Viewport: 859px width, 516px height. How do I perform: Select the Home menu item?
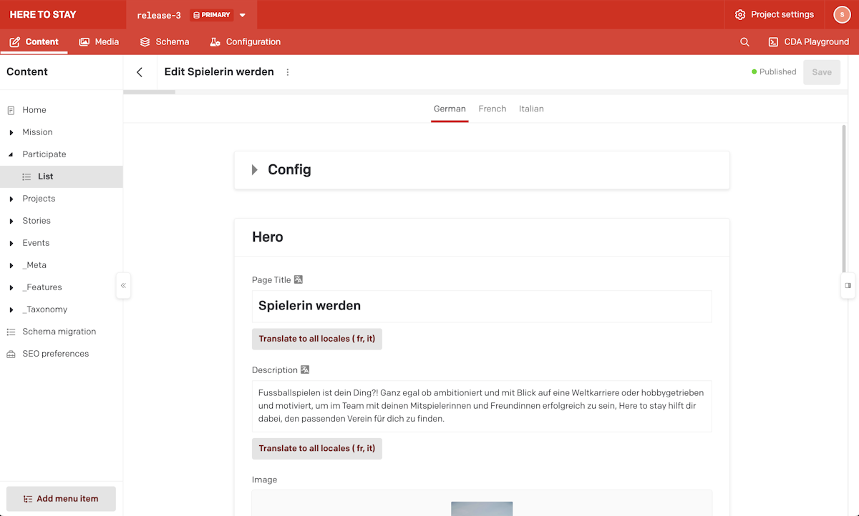coord(62,110)
